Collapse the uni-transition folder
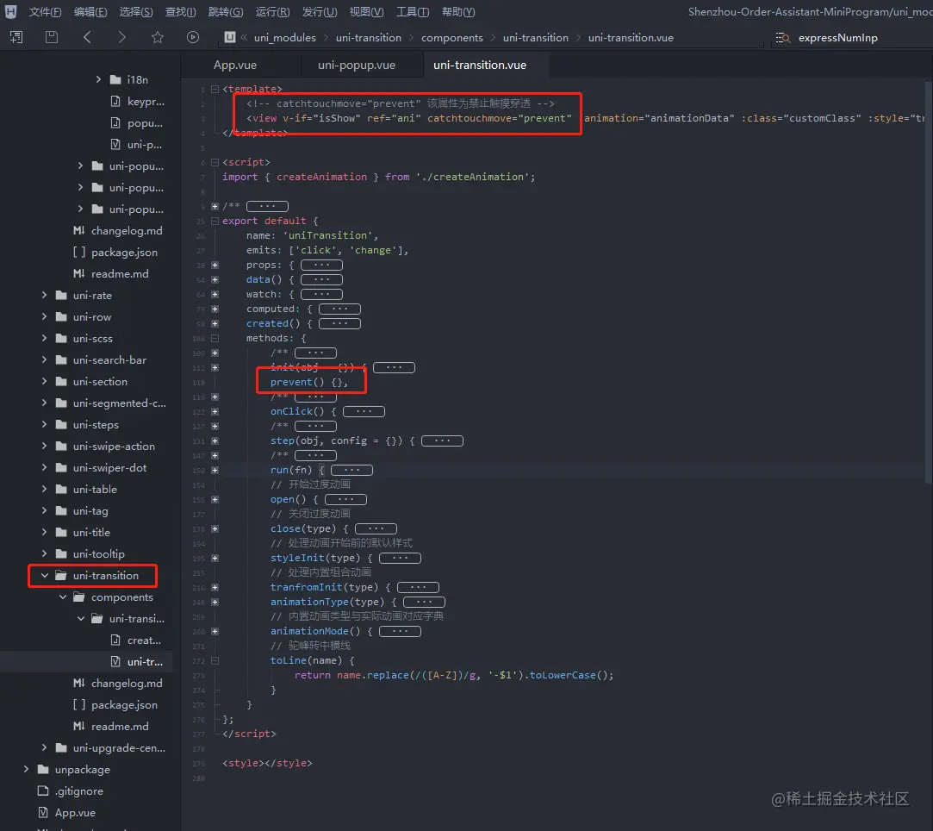 point(45,575)
